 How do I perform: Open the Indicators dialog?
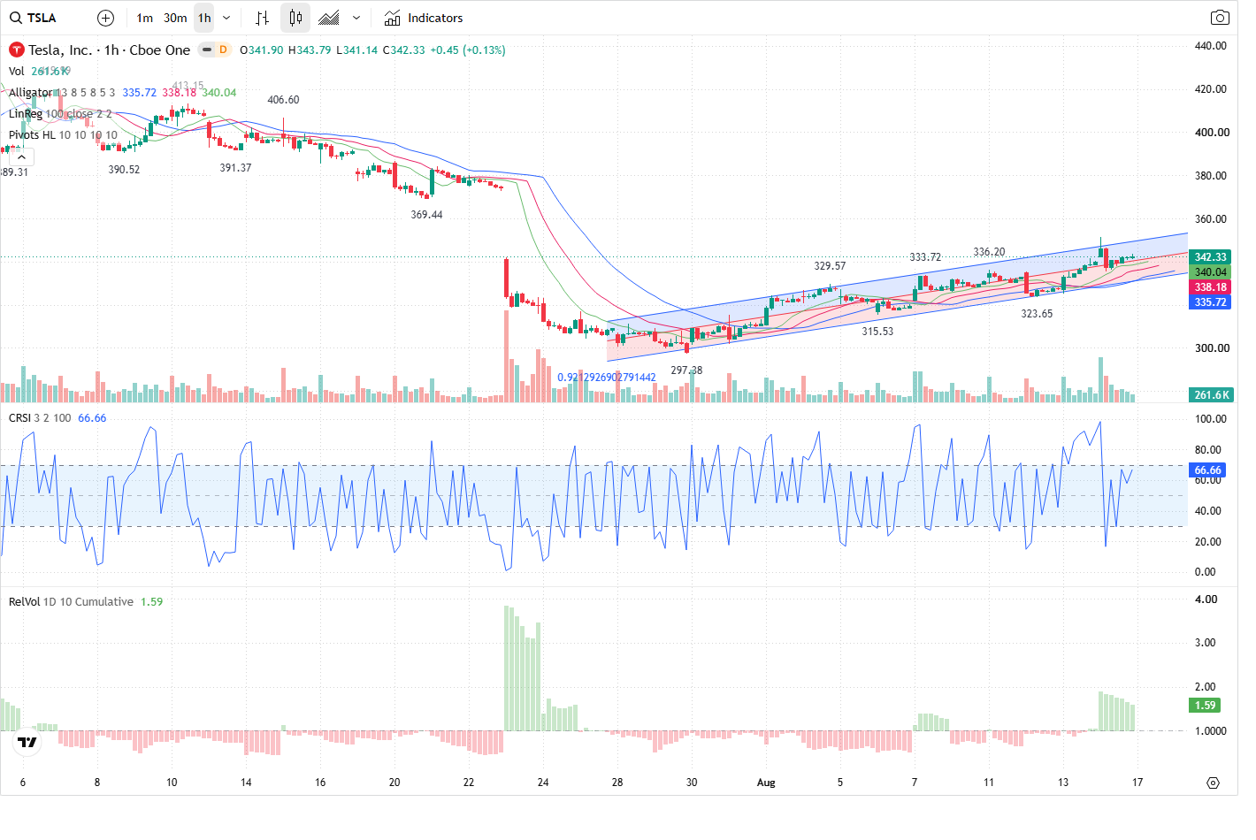pyautogui.click(x=424, y=18)
